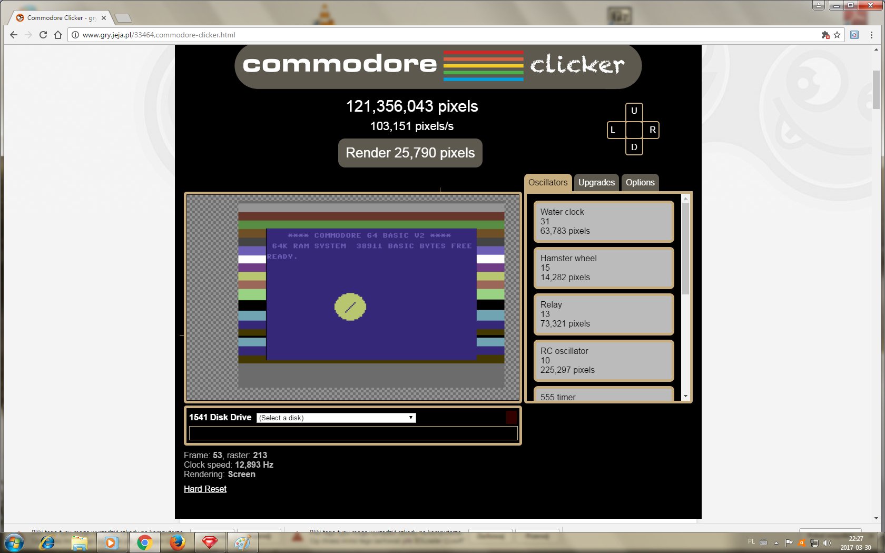Screen dimensions: 885x553
Task: Select the 555 timer oscillator
Action: (x=604, y=394)
